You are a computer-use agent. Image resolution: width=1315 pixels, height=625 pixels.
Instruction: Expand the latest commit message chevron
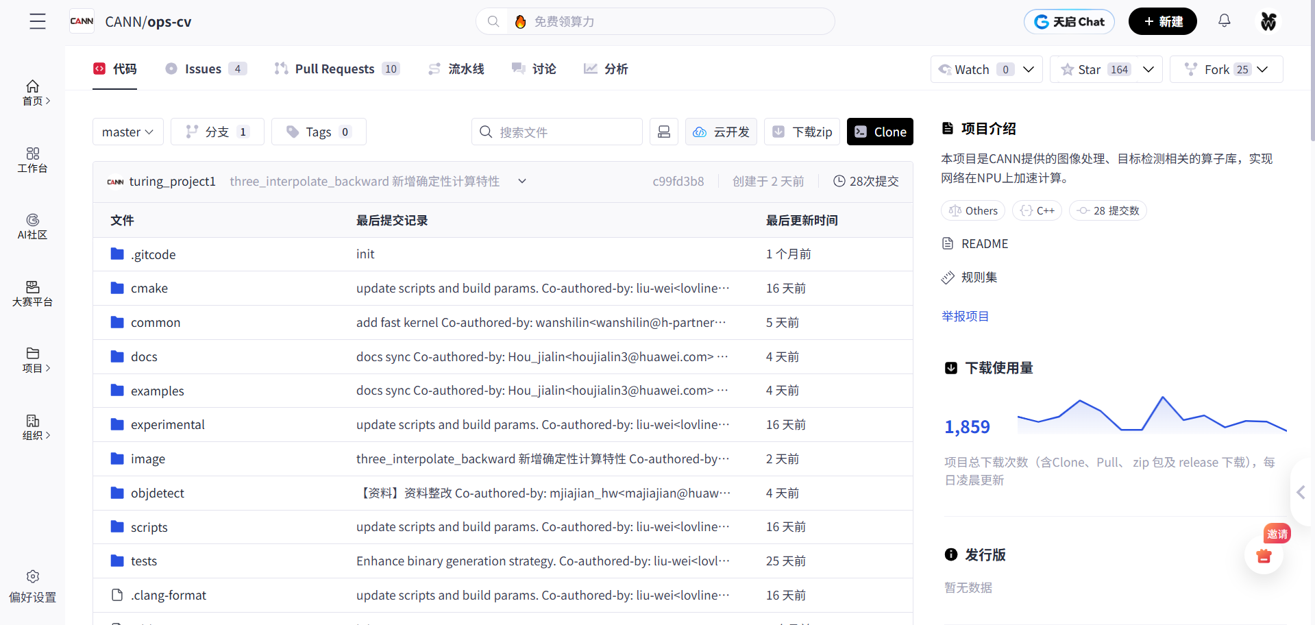point(522,181)
